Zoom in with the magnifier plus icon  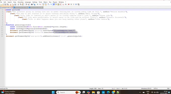(37, 4)
